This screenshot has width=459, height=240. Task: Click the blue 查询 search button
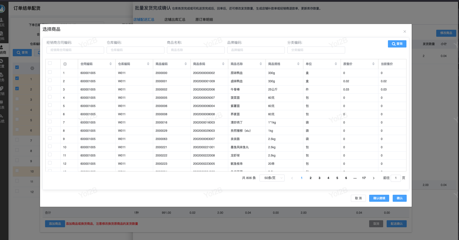(397, 44)
